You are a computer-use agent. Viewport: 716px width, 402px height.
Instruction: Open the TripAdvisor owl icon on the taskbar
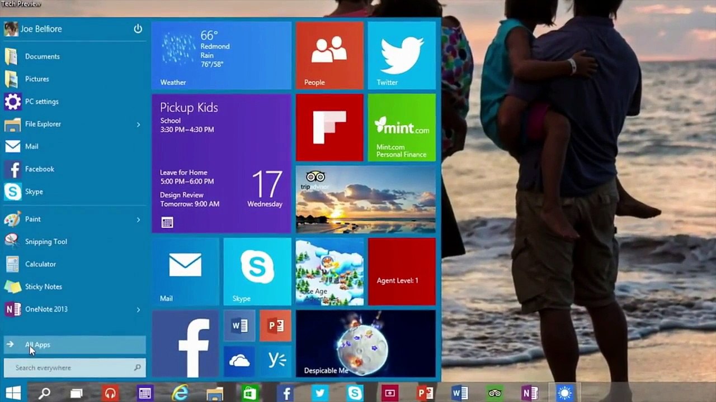494,393
